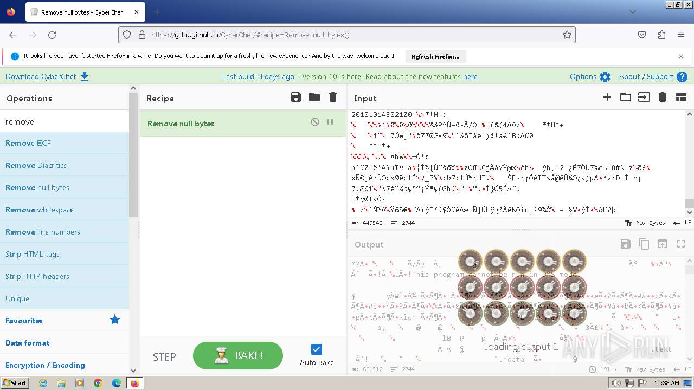Expand the Data format category

click(x=65, y=343)
